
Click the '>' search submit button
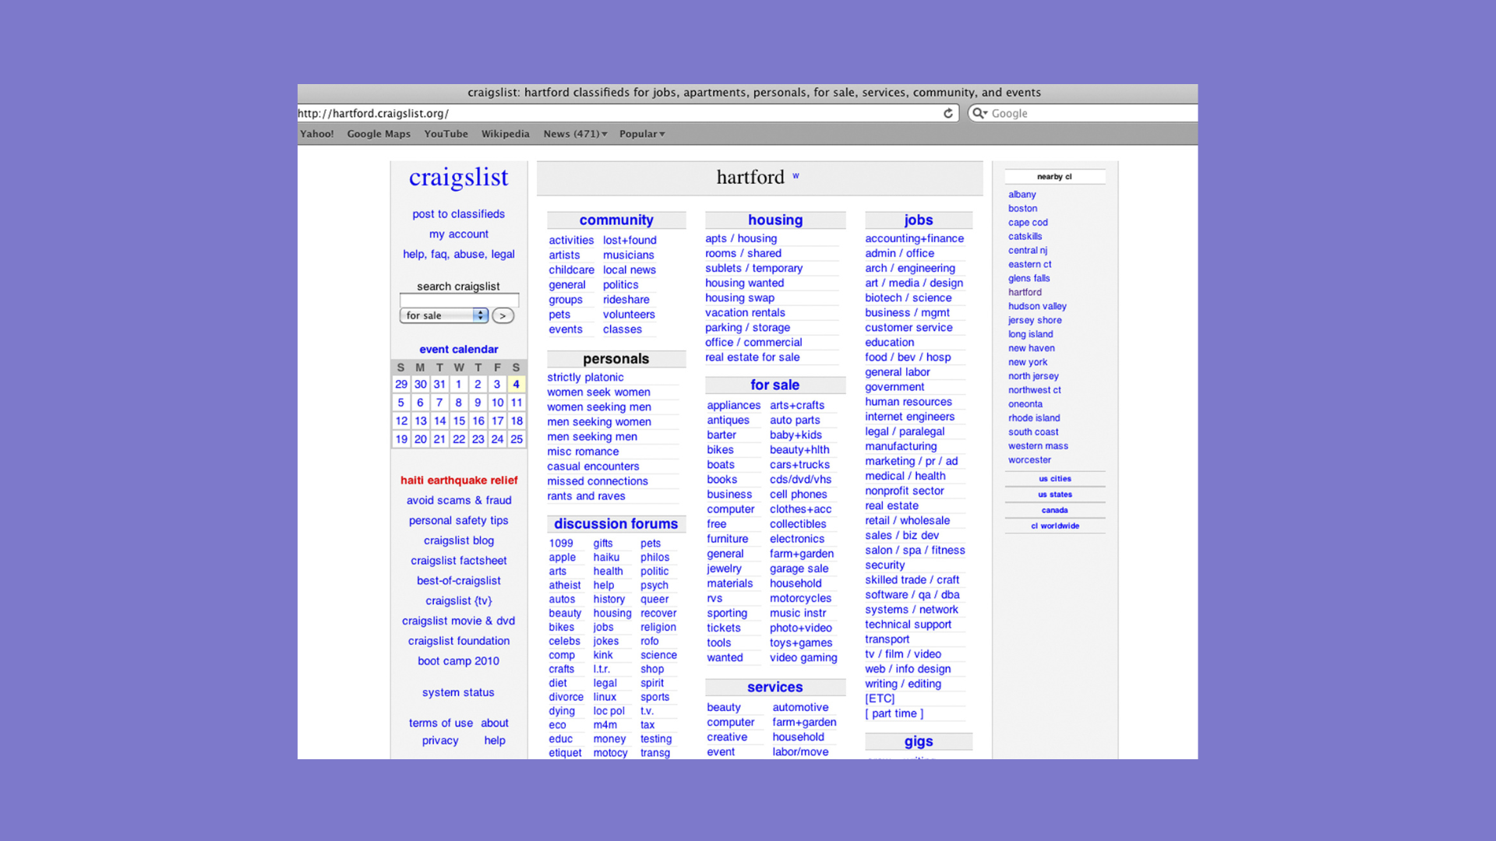[503, 315]
